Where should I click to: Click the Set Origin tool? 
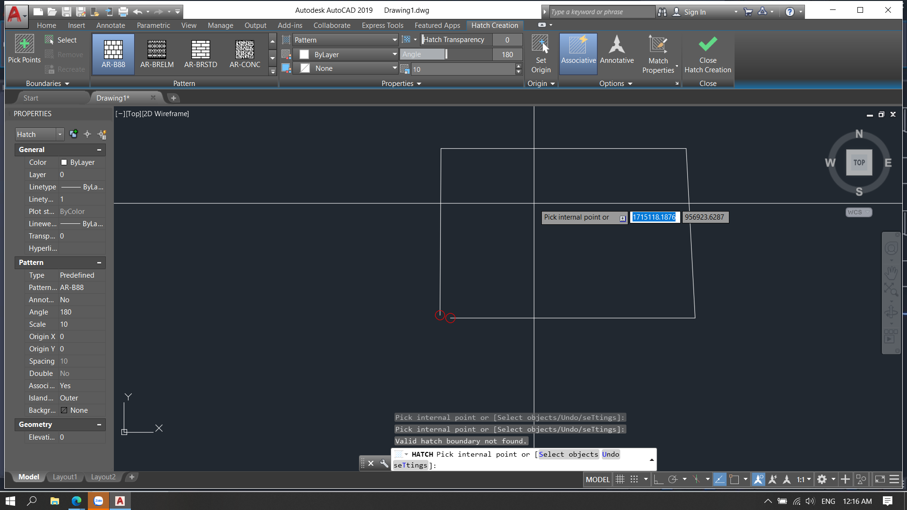click(x=541, y=54)
